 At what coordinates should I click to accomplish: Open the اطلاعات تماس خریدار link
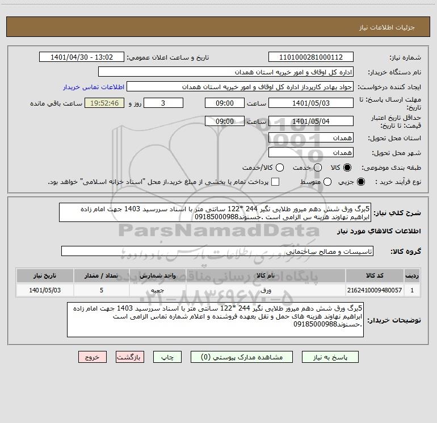pos(94,87)
